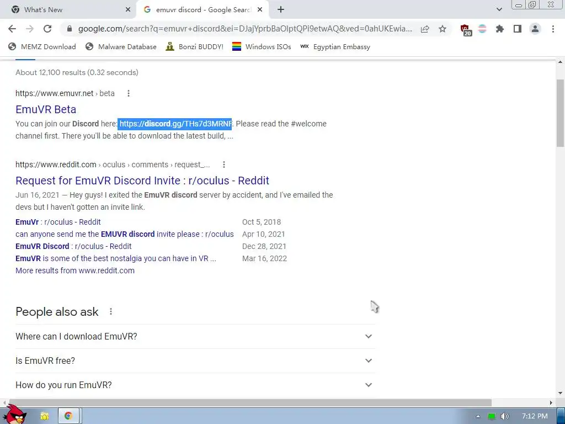This screenshot has width=565, height=424.
Task: Click the scroll down arrow of vertical scrollbar
Action: pyautogui.click(x=560, y=393)
